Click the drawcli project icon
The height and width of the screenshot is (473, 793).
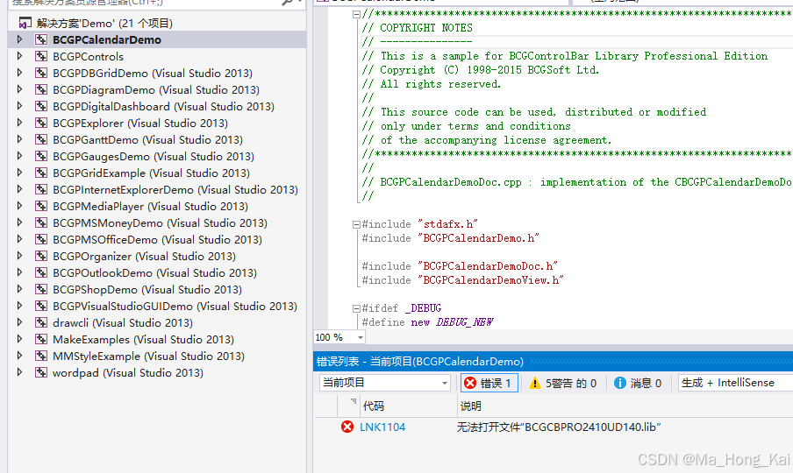[x=41, y=322]
